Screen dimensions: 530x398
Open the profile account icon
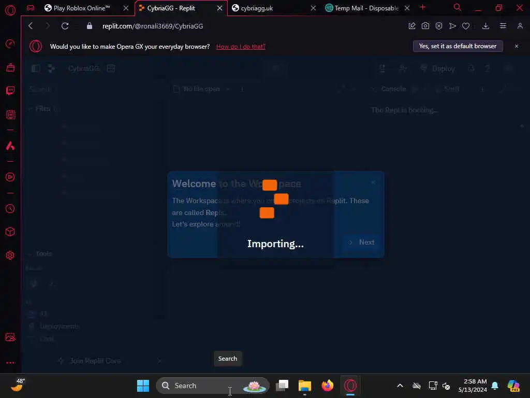tap(520, 26)
